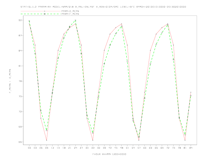208x161 pixels.
Task: Select the green dashed F_MEAN legend line sample
Action: tap(41, 14)
